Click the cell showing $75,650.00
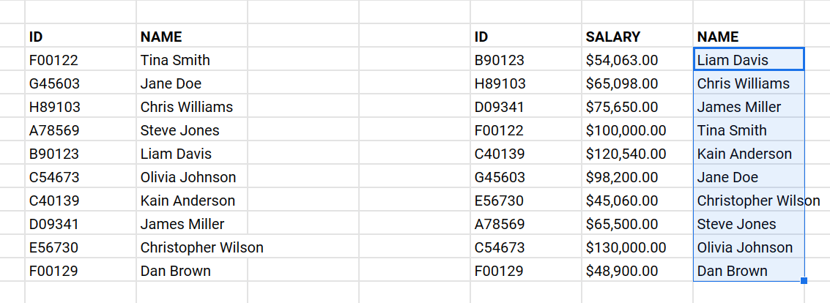The width and height of the screenshot is (830, 303). pos(622,107)
